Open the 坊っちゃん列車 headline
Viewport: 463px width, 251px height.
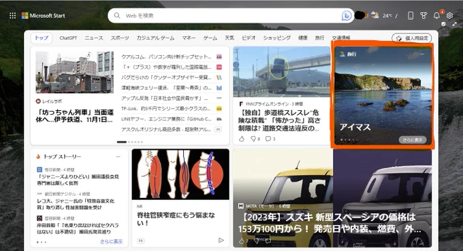point(75,116)
